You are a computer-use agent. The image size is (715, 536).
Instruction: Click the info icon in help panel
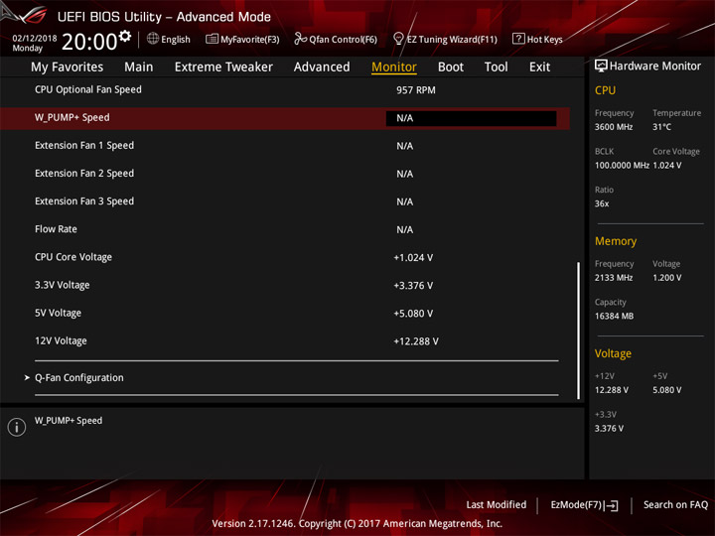click(17, 427)
